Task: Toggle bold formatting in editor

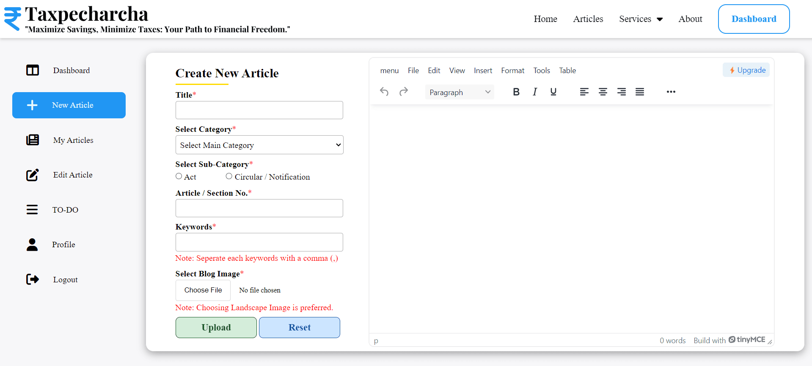Action: coord(516,92)
